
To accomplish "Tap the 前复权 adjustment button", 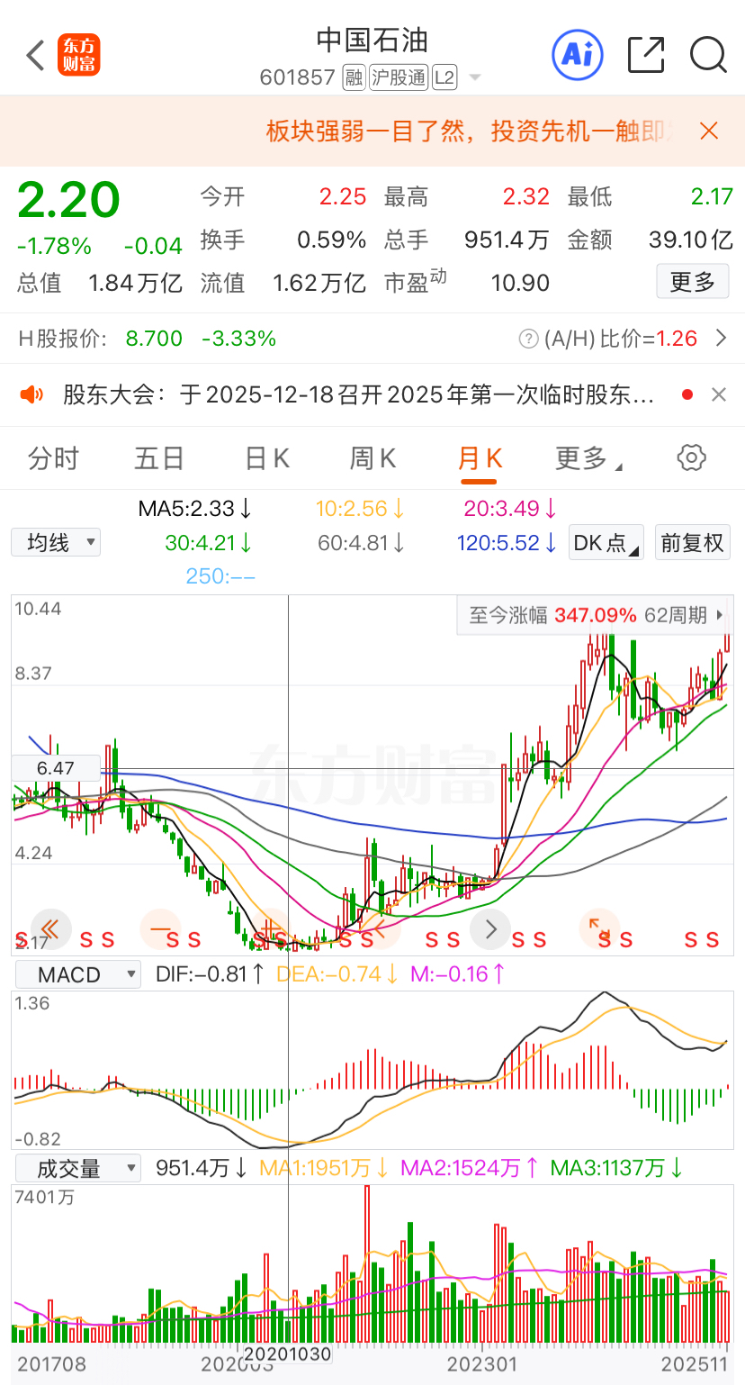I will 692,542.
